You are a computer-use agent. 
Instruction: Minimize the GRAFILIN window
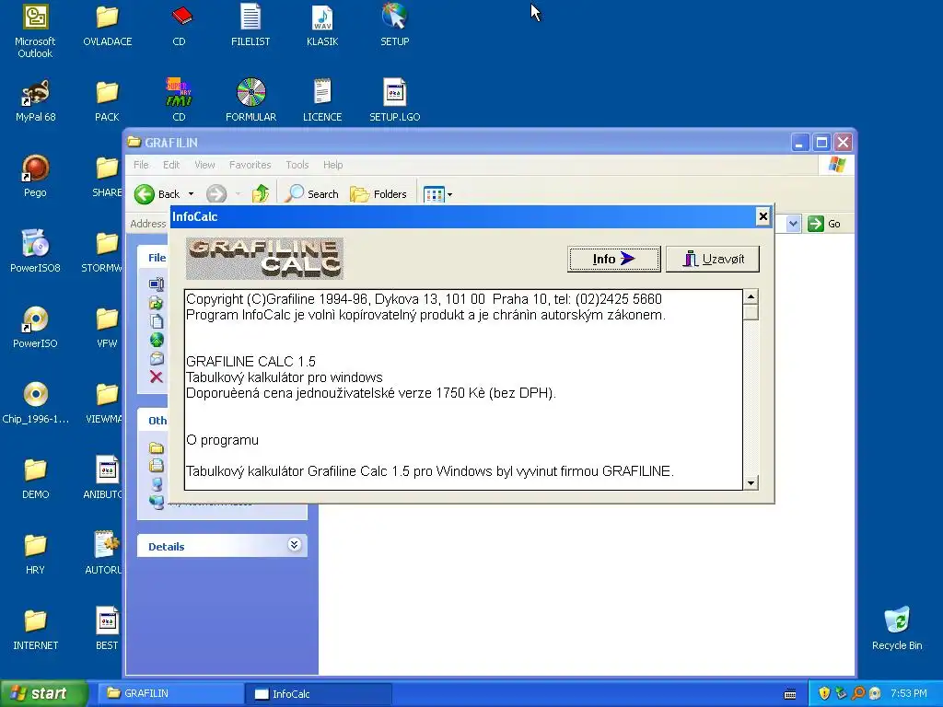pyautogui.click(x=800, y=143)
